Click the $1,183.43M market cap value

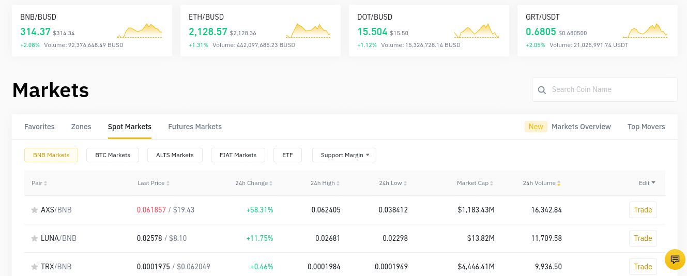coord(476,210)
